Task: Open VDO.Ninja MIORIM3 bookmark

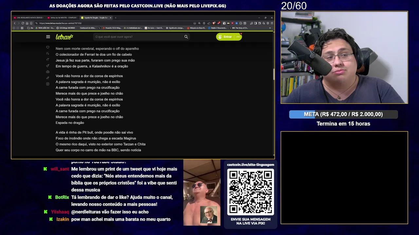Action: tap(66, 28)
